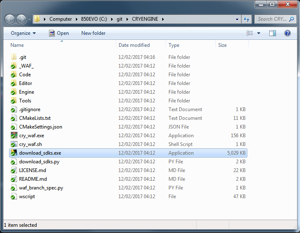Select the .git folder name
Image resolution: width=300 pixels, height=233 pixels.
click(x=22, y=57)
